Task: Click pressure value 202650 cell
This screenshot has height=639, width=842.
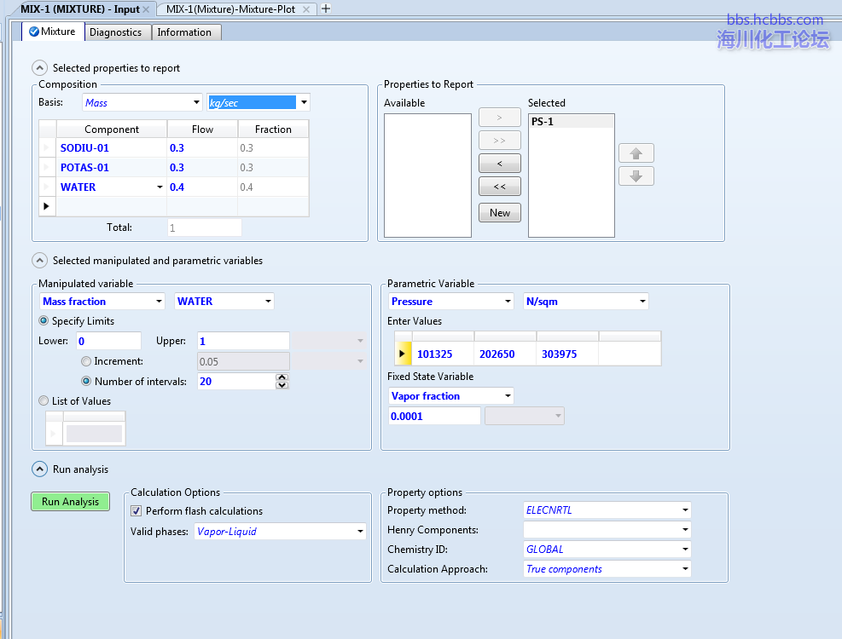Action: 505,354
